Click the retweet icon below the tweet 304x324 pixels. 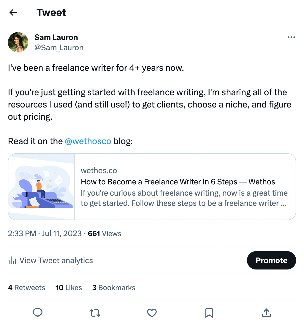point(95,313)
